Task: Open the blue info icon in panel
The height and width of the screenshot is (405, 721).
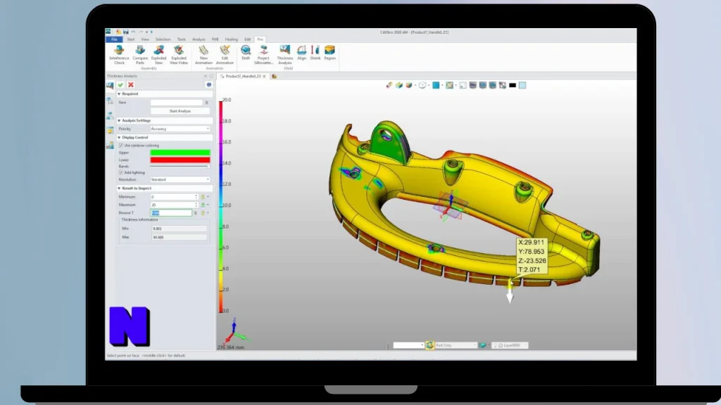Action: (208, 85)
